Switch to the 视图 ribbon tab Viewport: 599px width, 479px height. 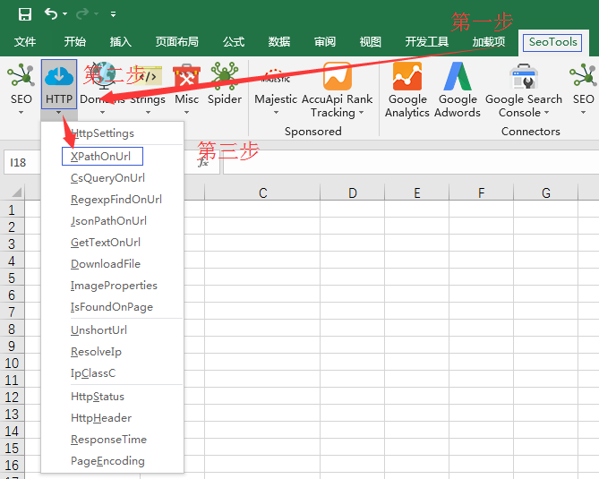[x=370, y=42]
